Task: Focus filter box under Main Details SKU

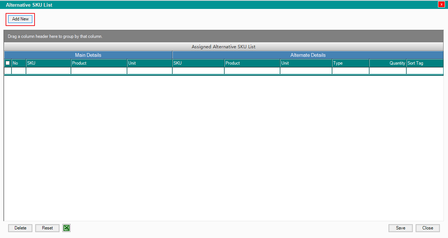Action: 48,71
